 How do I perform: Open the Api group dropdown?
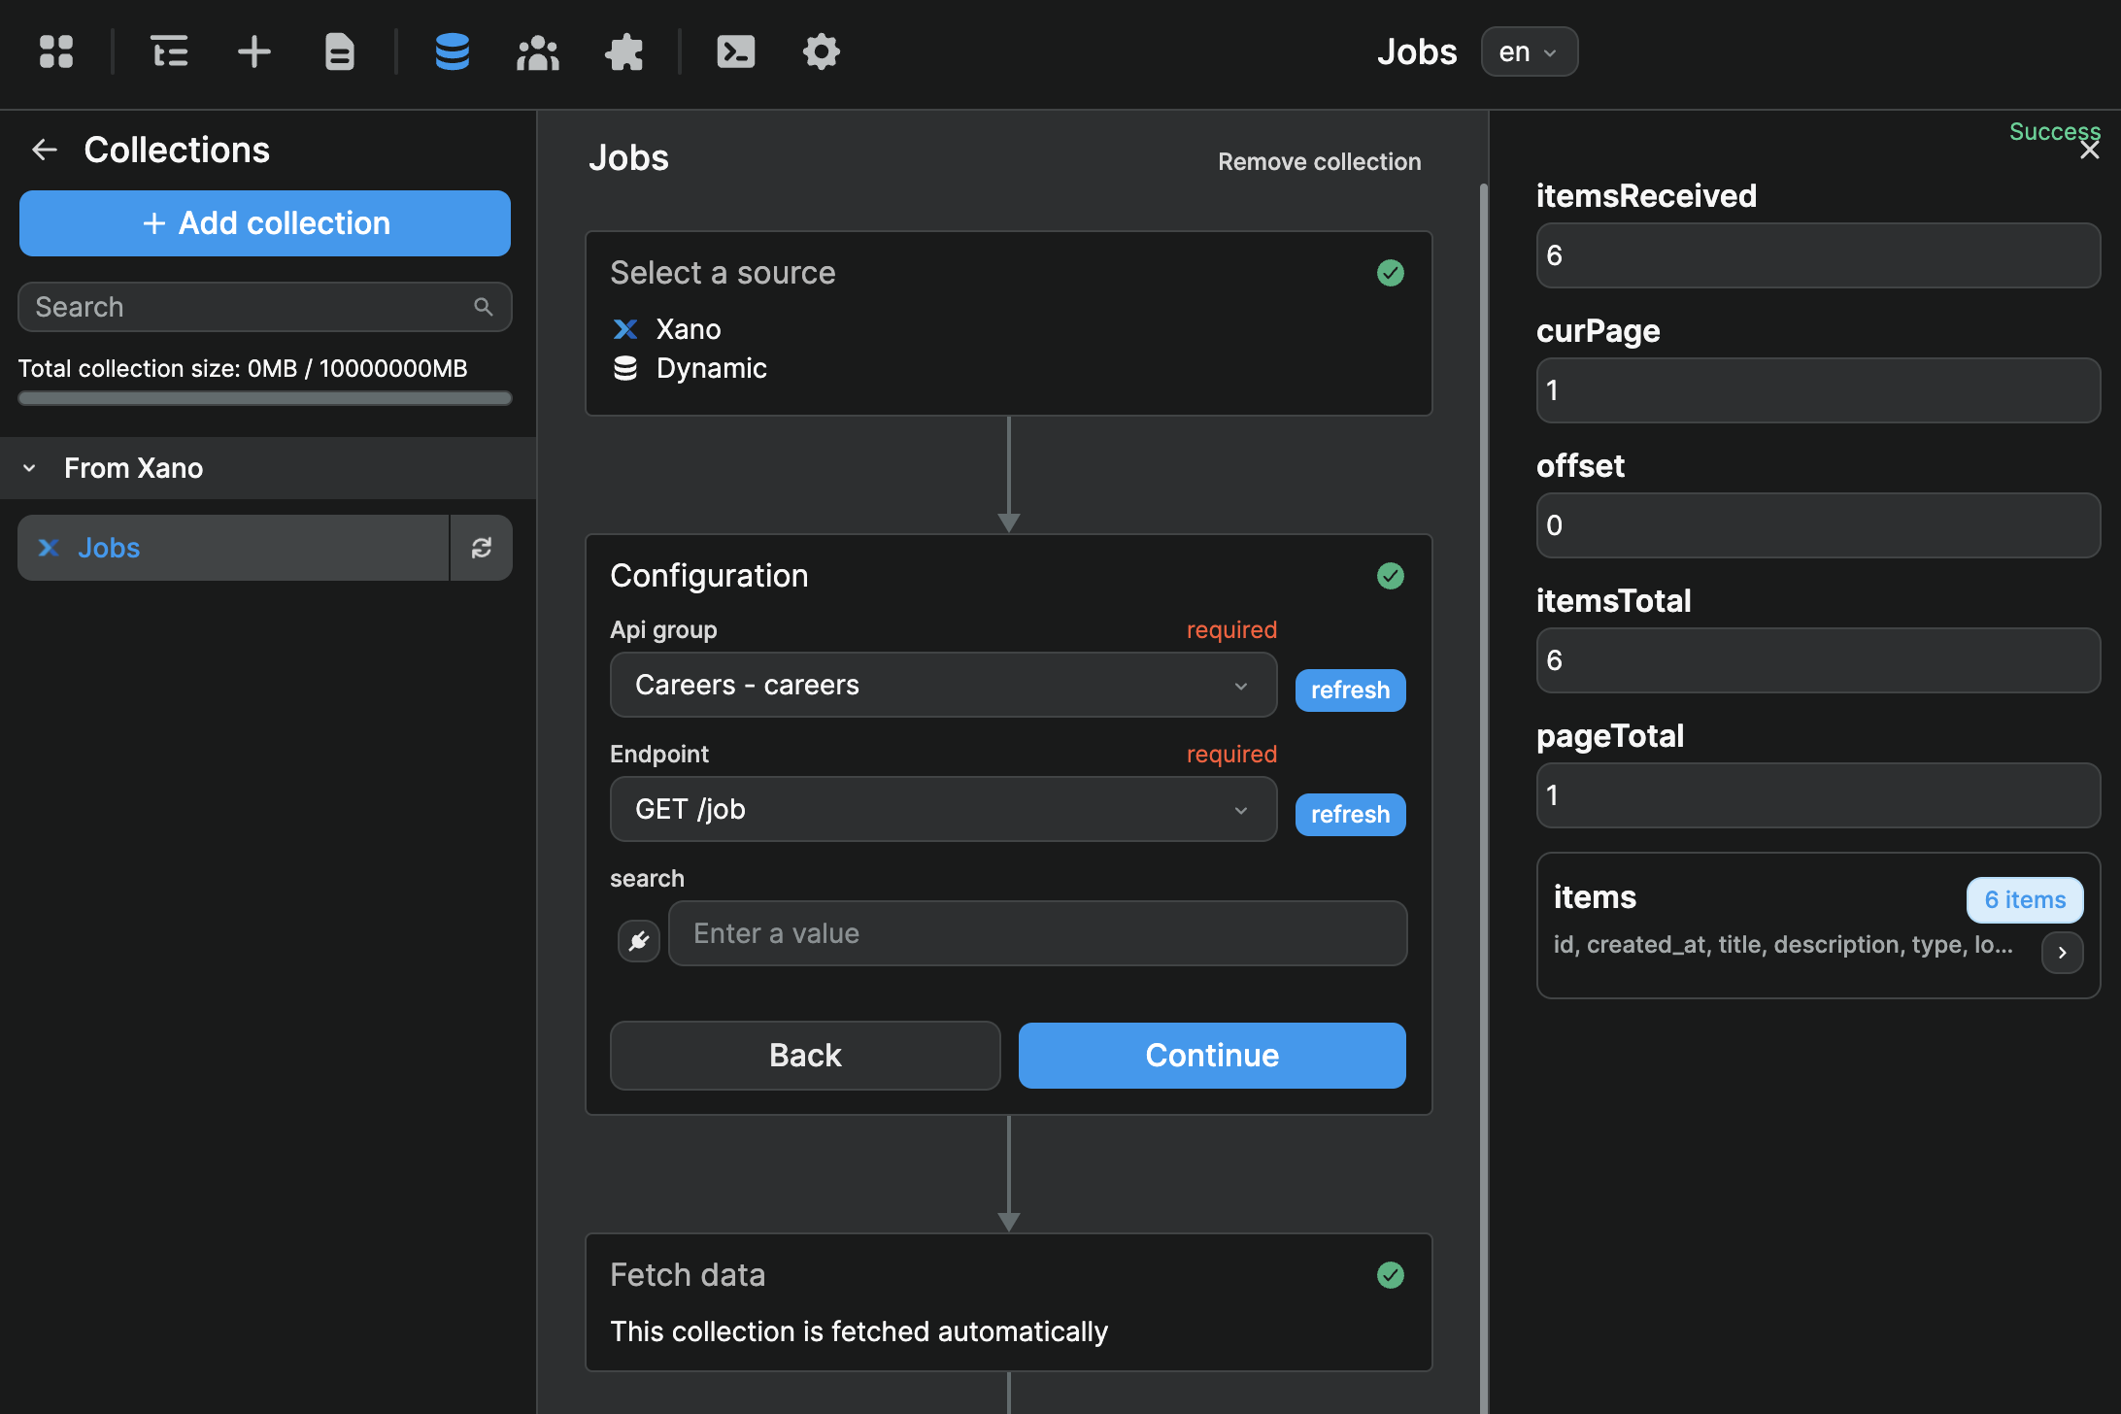pos(942,685)
